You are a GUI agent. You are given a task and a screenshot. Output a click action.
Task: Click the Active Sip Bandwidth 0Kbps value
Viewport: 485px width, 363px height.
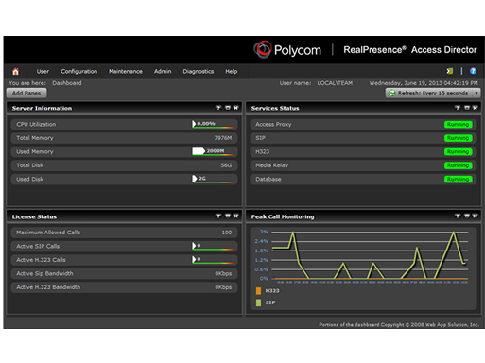223,274
